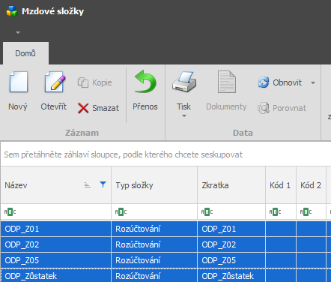
Task: Click the Mzdové složky app icon
Action: [x=12, y=11]
